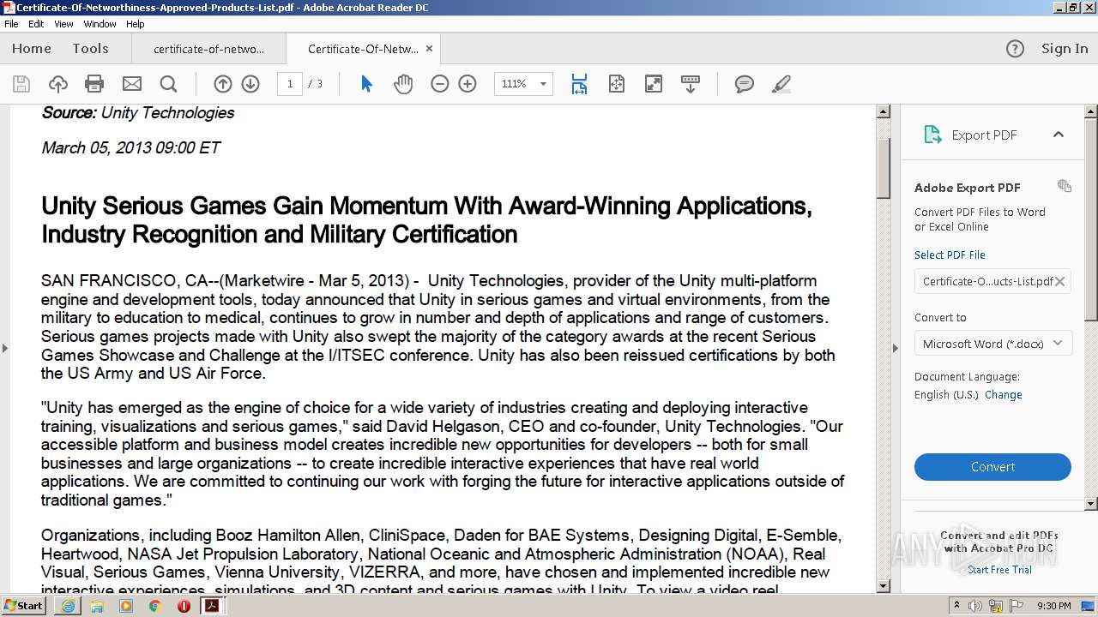Open the View menu
Image resolution: width=1098 pixels, height=617 pixels.
(x=64, y=24)
